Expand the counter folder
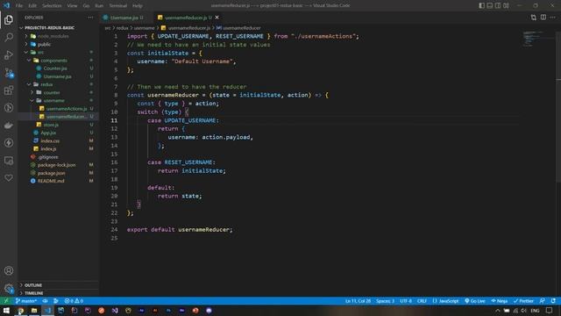The height and width of the screenshot is (316, 561). pos(52,92)
